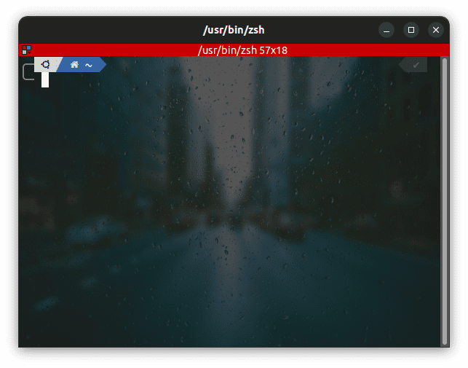Screen dimensions: 468x368
Task: Maximize the zsh terminal window
Action: coord(411,30)
